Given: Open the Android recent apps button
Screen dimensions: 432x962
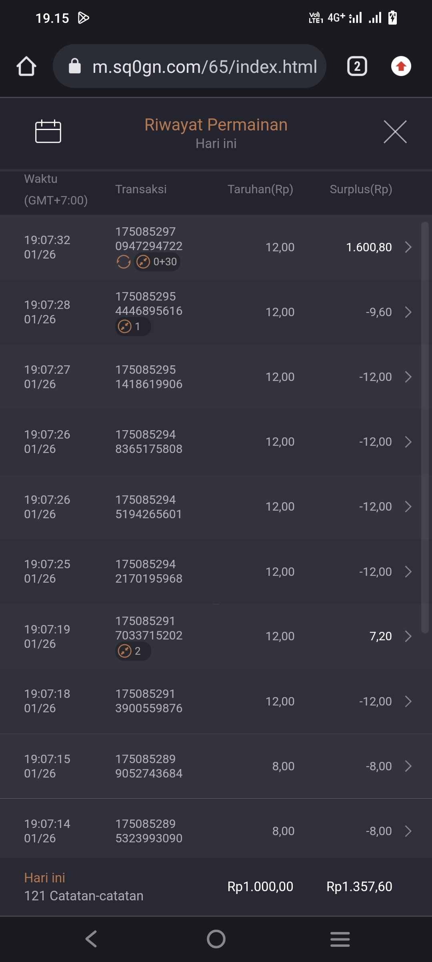Looking at the screenshot, I should pos(340,939).
